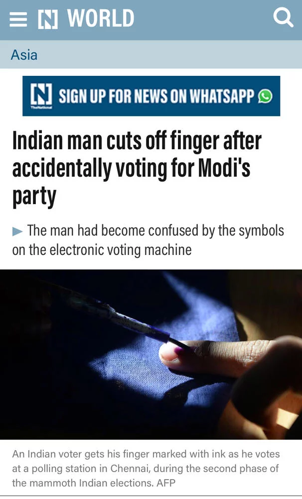Screen dimensions: 302x499
Task: Click the subheading about electronic voting machine
Action: 148,241
